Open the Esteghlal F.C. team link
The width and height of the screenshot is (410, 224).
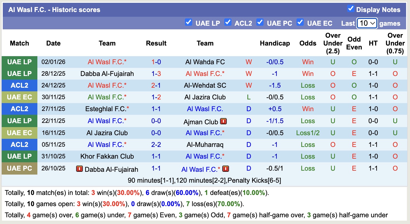107,109
